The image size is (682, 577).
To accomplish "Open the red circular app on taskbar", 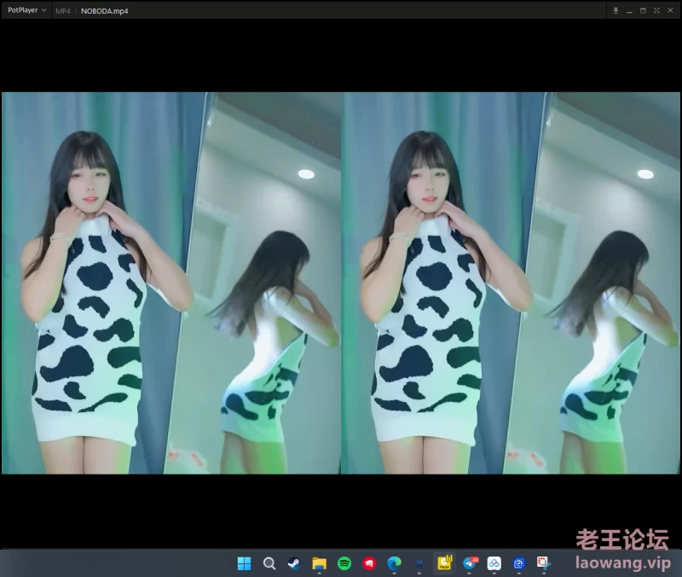I will tap(369, 563).
